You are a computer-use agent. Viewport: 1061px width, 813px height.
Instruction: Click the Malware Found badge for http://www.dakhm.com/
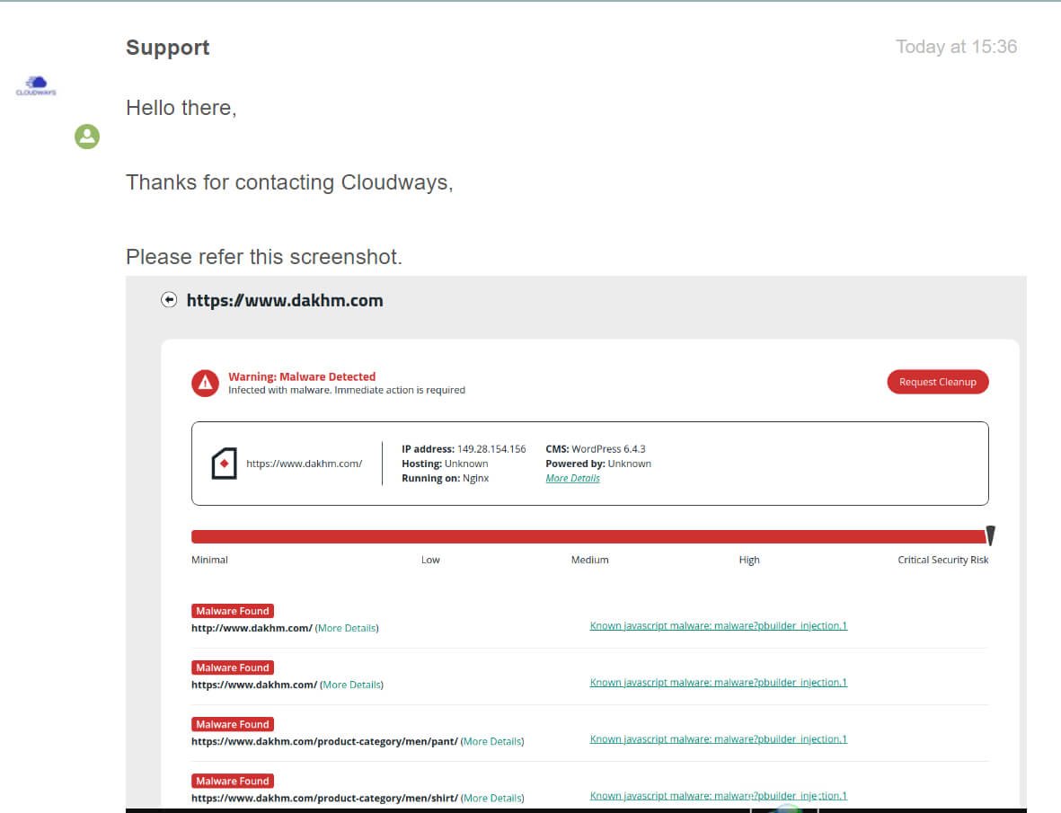(232, 610)
